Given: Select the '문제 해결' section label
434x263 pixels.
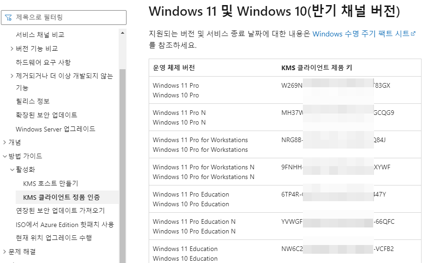Looking at the screenshot, I should tap(22, 251).
